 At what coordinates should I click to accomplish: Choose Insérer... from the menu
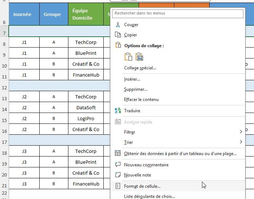(178, 79)
